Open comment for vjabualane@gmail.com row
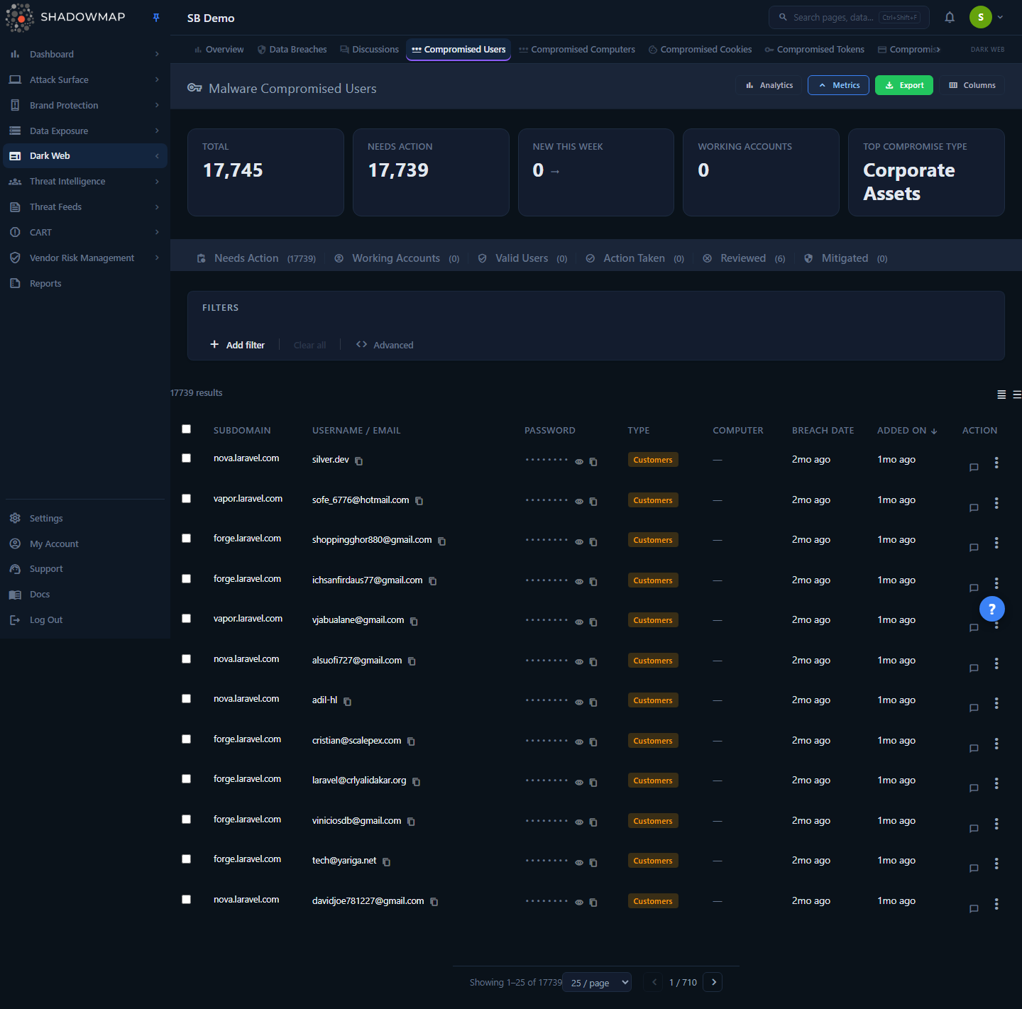 click(x=974, y=627)
